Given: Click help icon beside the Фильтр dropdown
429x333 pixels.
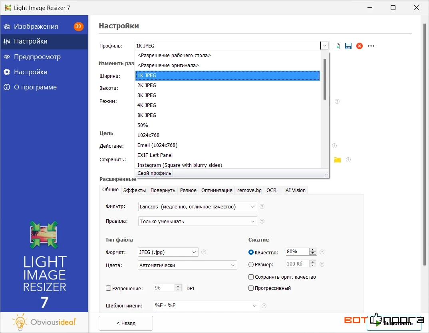Looking at the screenshot, I should 262,206.
